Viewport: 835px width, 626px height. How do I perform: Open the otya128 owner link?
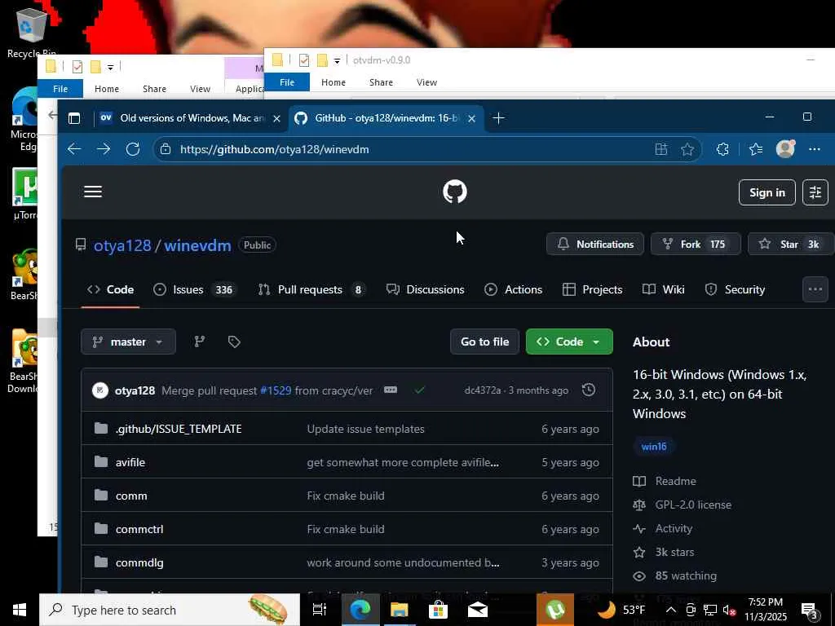coord(122,245)
